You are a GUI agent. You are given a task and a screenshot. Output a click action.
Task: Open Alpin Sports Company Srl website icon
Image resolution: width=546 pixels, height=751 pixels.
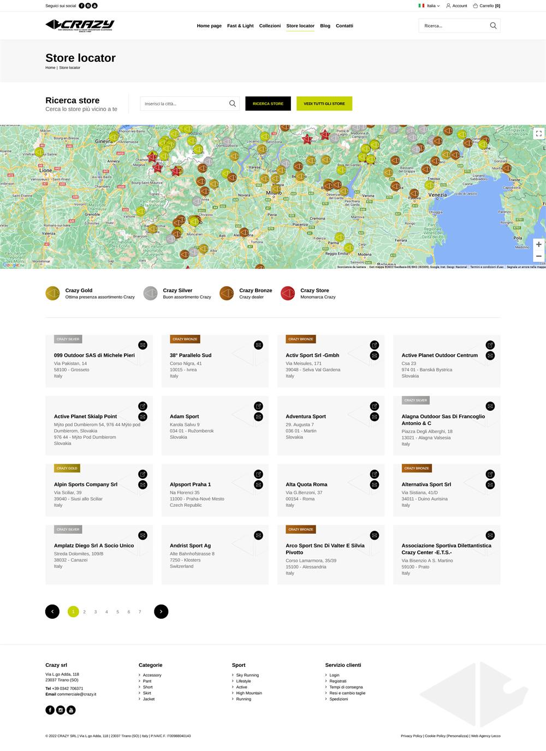coord(143,474)
